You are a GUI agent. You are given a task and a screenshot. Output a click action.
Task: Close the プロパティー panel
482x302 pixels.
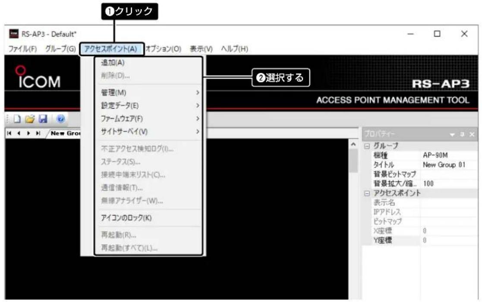pos(472,134)
